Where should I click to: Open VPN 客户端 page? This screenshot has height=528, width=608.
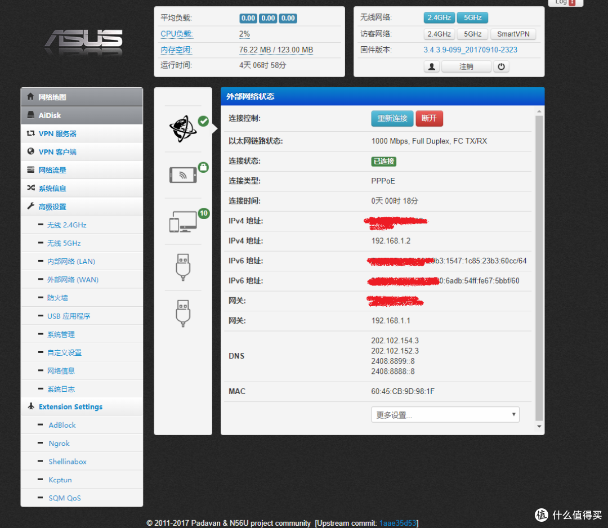tap(82, 152)
